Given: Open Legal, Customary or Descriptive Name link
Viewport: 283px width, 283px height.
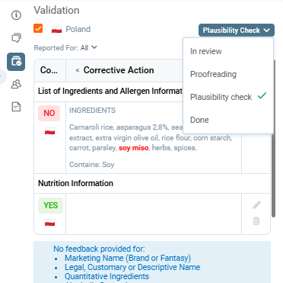Looking at the screenshot, I should click(x=132, y=267).
